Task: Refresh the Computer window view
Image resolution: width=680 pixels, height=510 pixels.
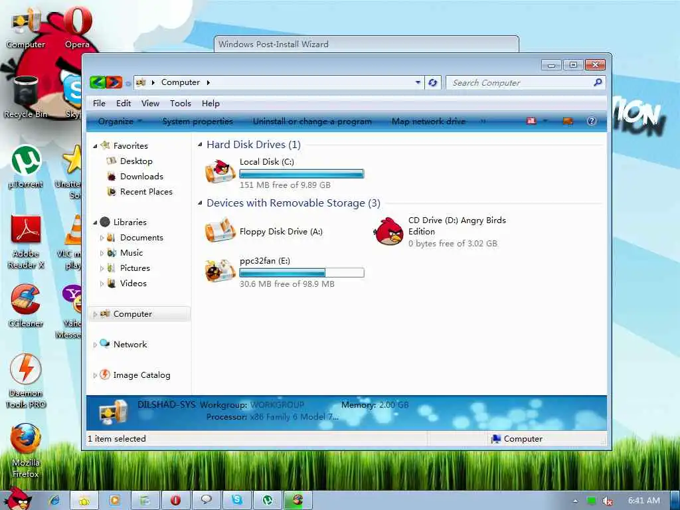Action: click(x=432, y=82)
